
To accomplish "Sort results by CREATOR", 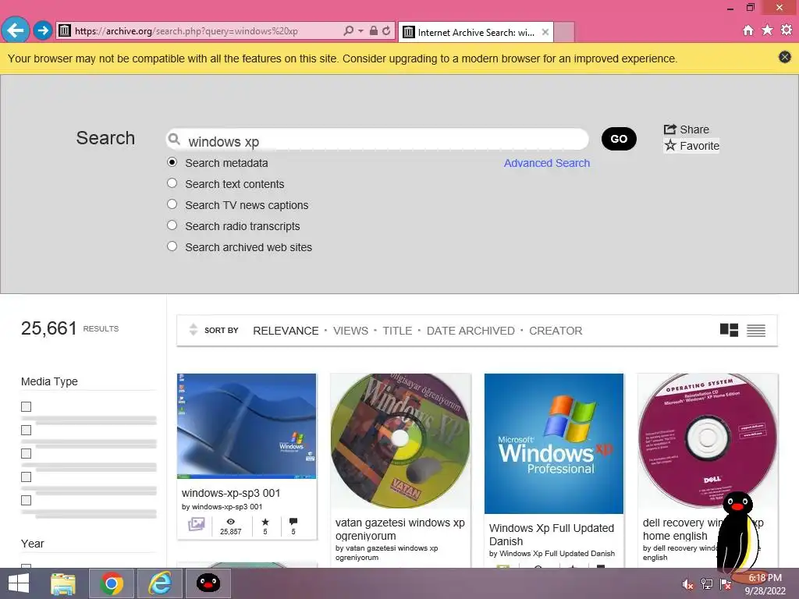I will [x=556, y=331].
